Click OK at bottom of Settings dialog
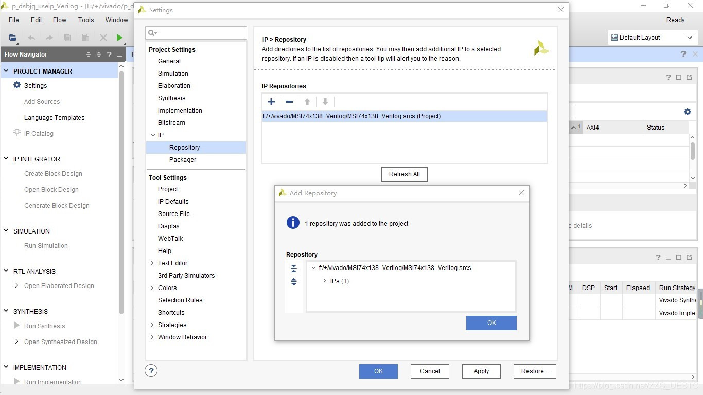This screenshot has width=703, height=395. 378,371
